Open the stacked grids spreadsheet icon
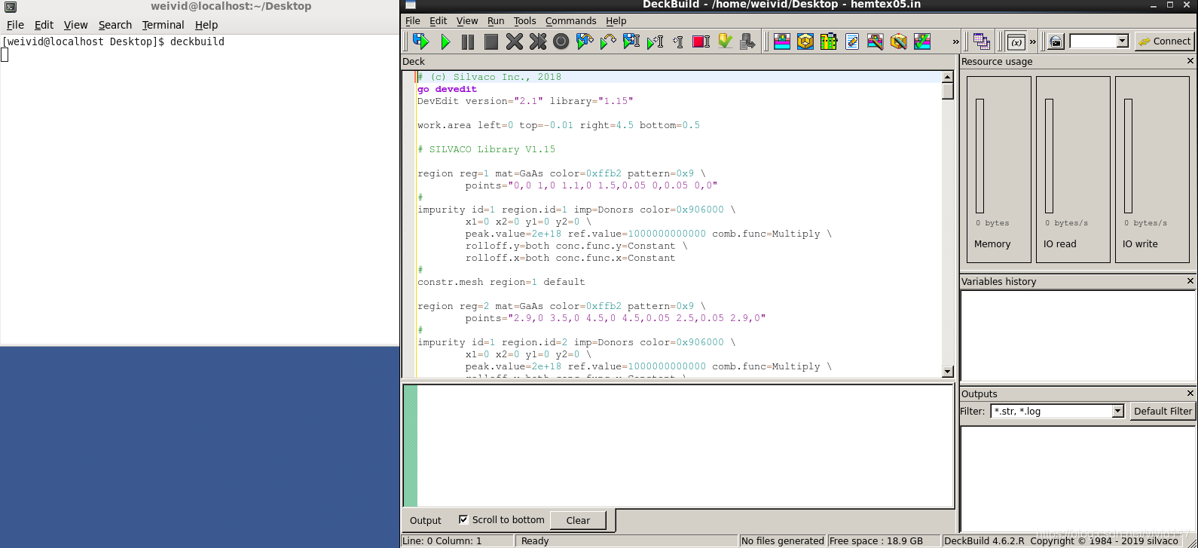 tap(981, 41)
